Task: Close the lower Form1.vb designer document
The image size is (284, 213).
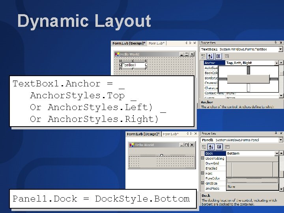Action: (196, 133)
